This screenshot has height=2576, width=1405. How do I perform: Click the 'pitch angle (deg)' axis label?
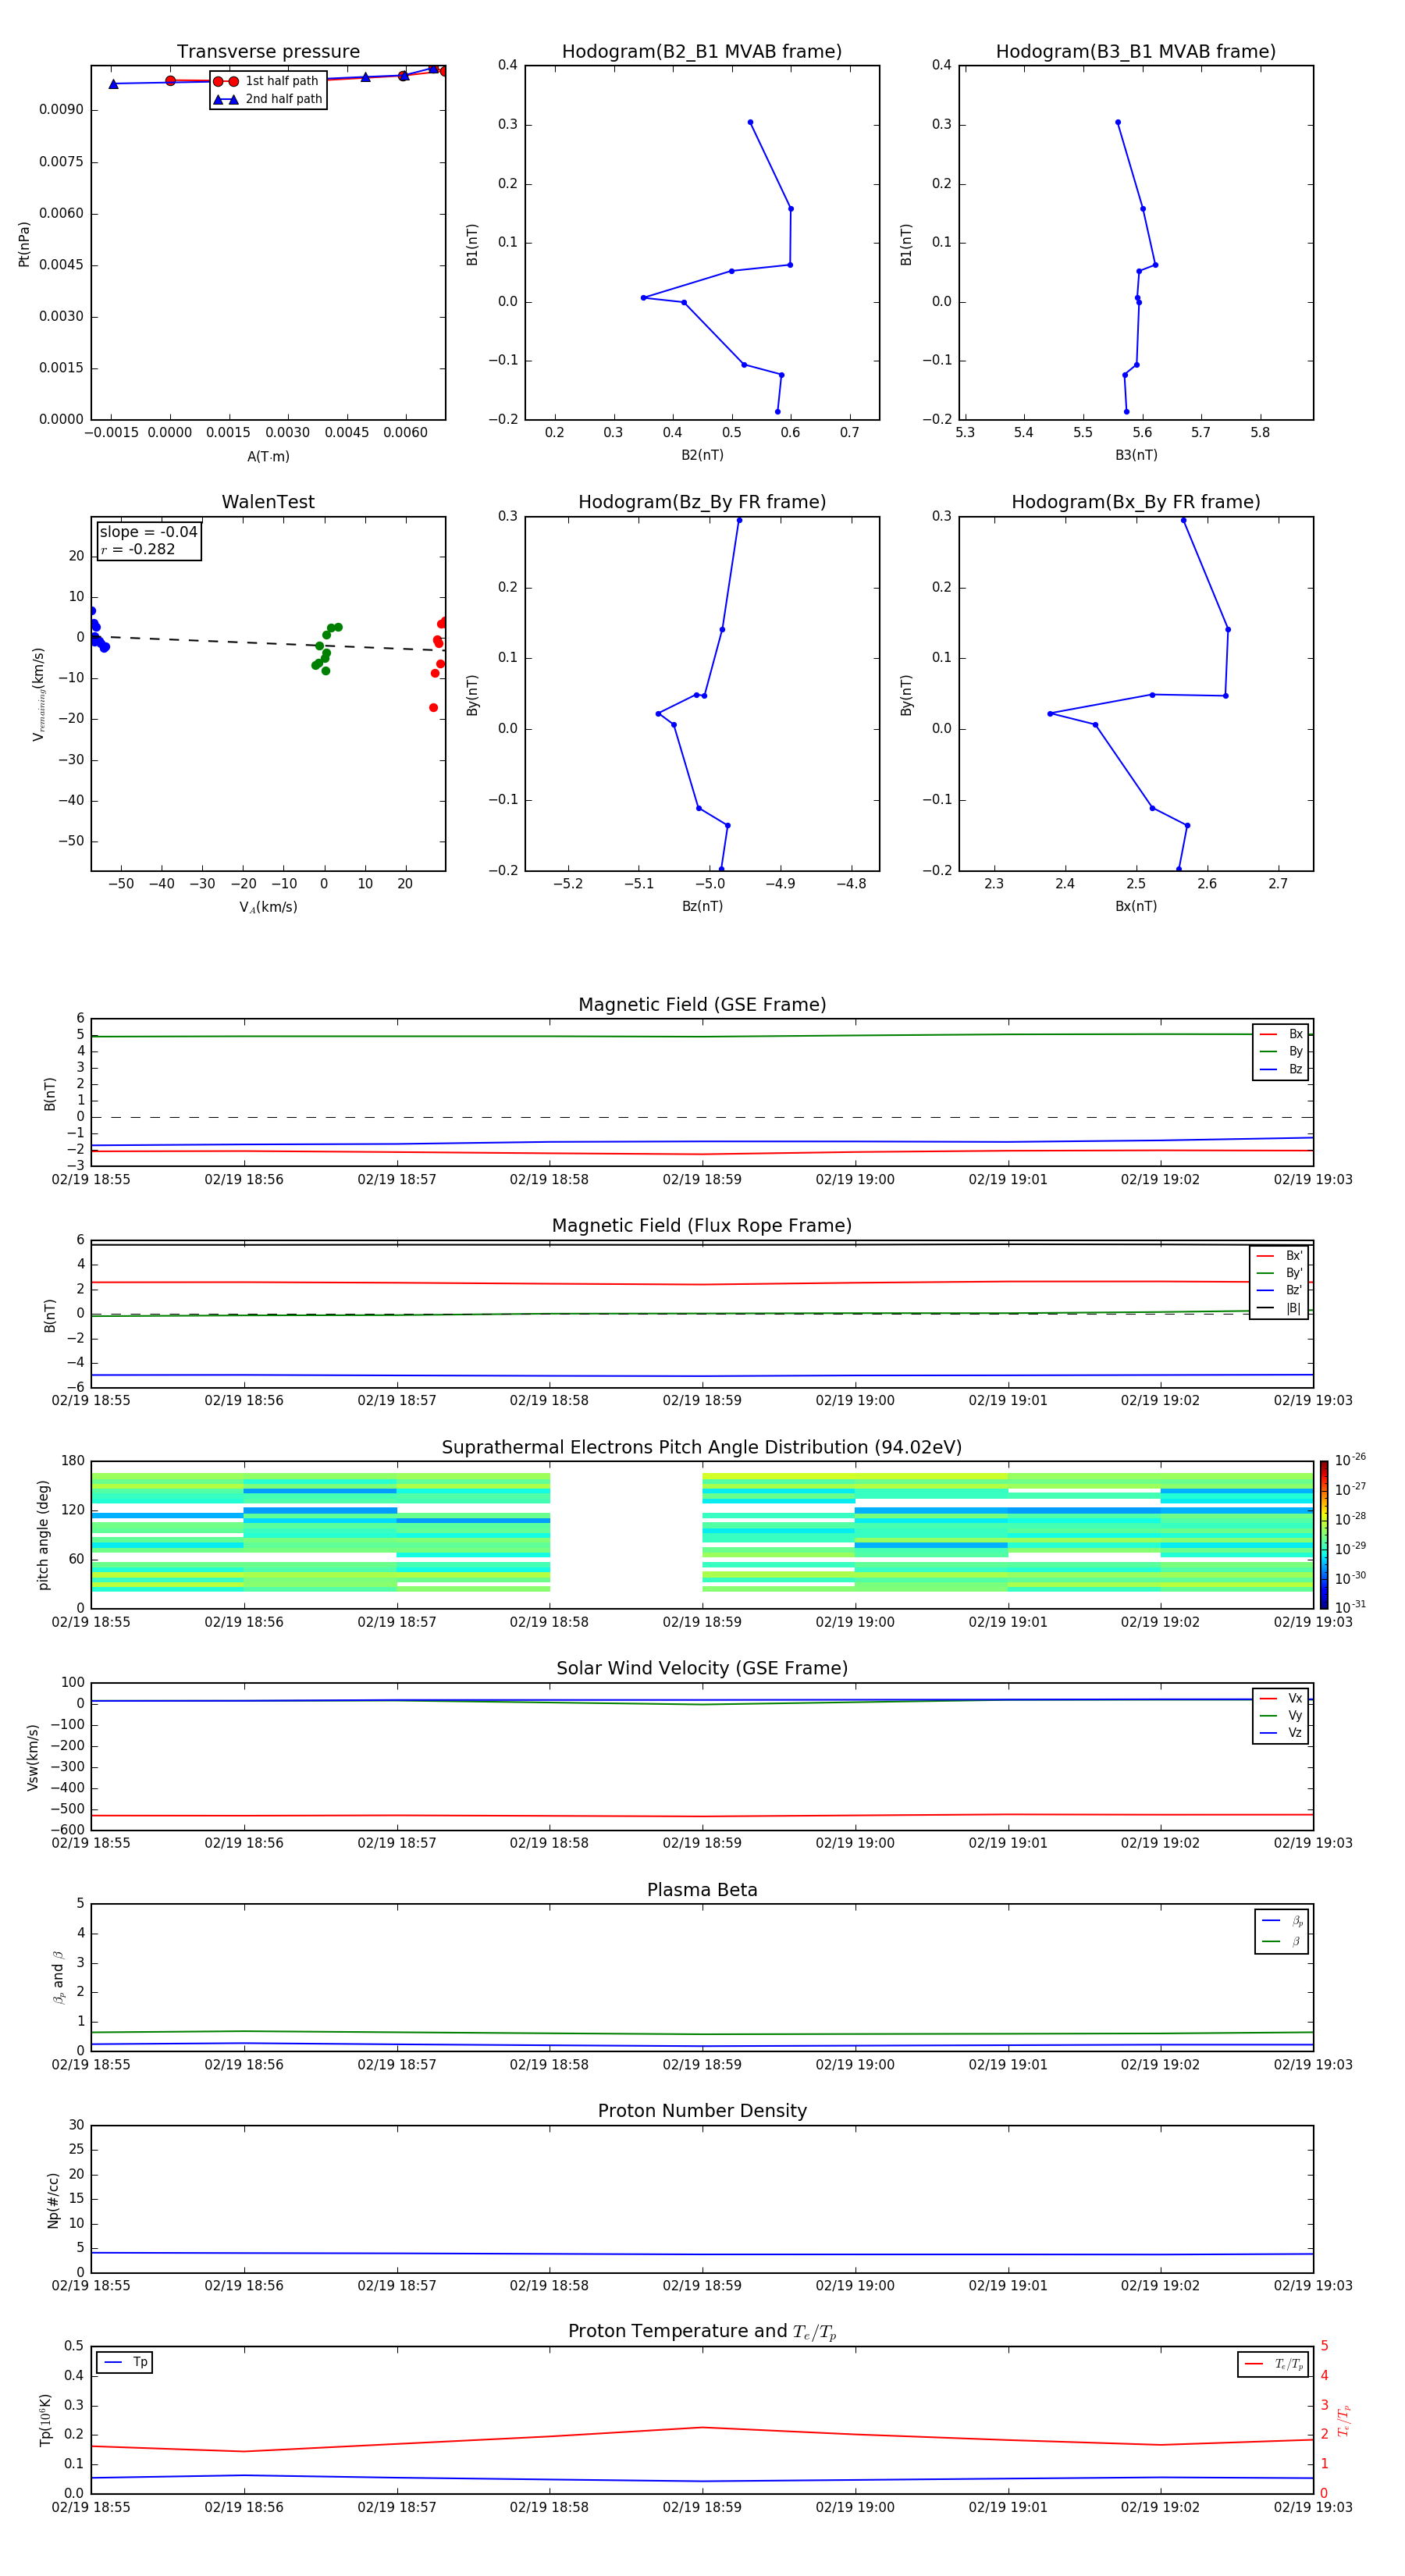(43, 1535)
